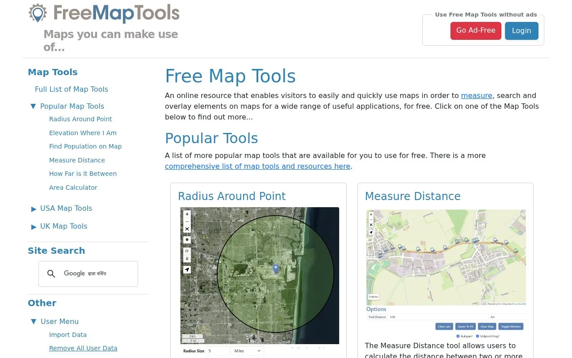Click the Radius Around Point card heading
The image size is (572, 358).
[x=231, y=196]
